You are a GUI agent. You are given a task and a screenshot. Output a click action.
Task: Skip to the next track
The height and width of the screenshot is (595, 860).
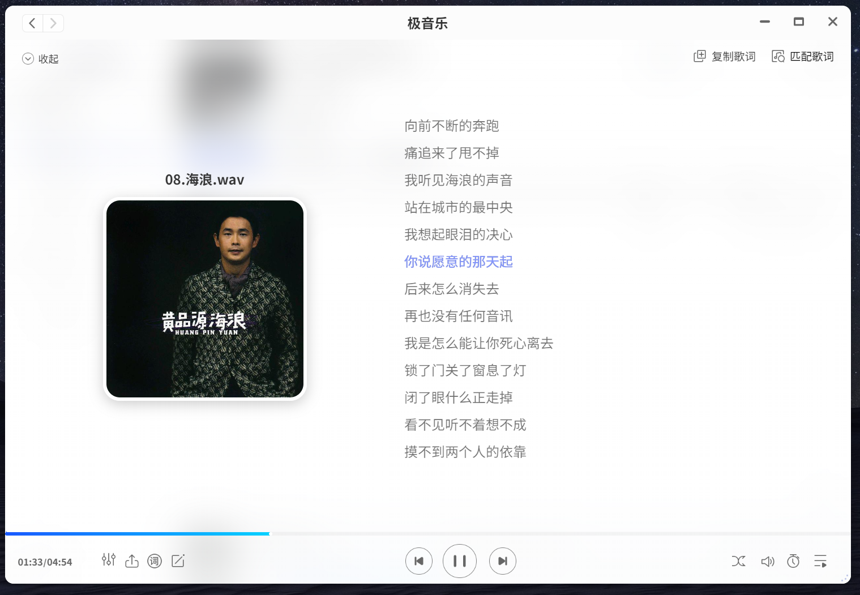tap(503, 561)
